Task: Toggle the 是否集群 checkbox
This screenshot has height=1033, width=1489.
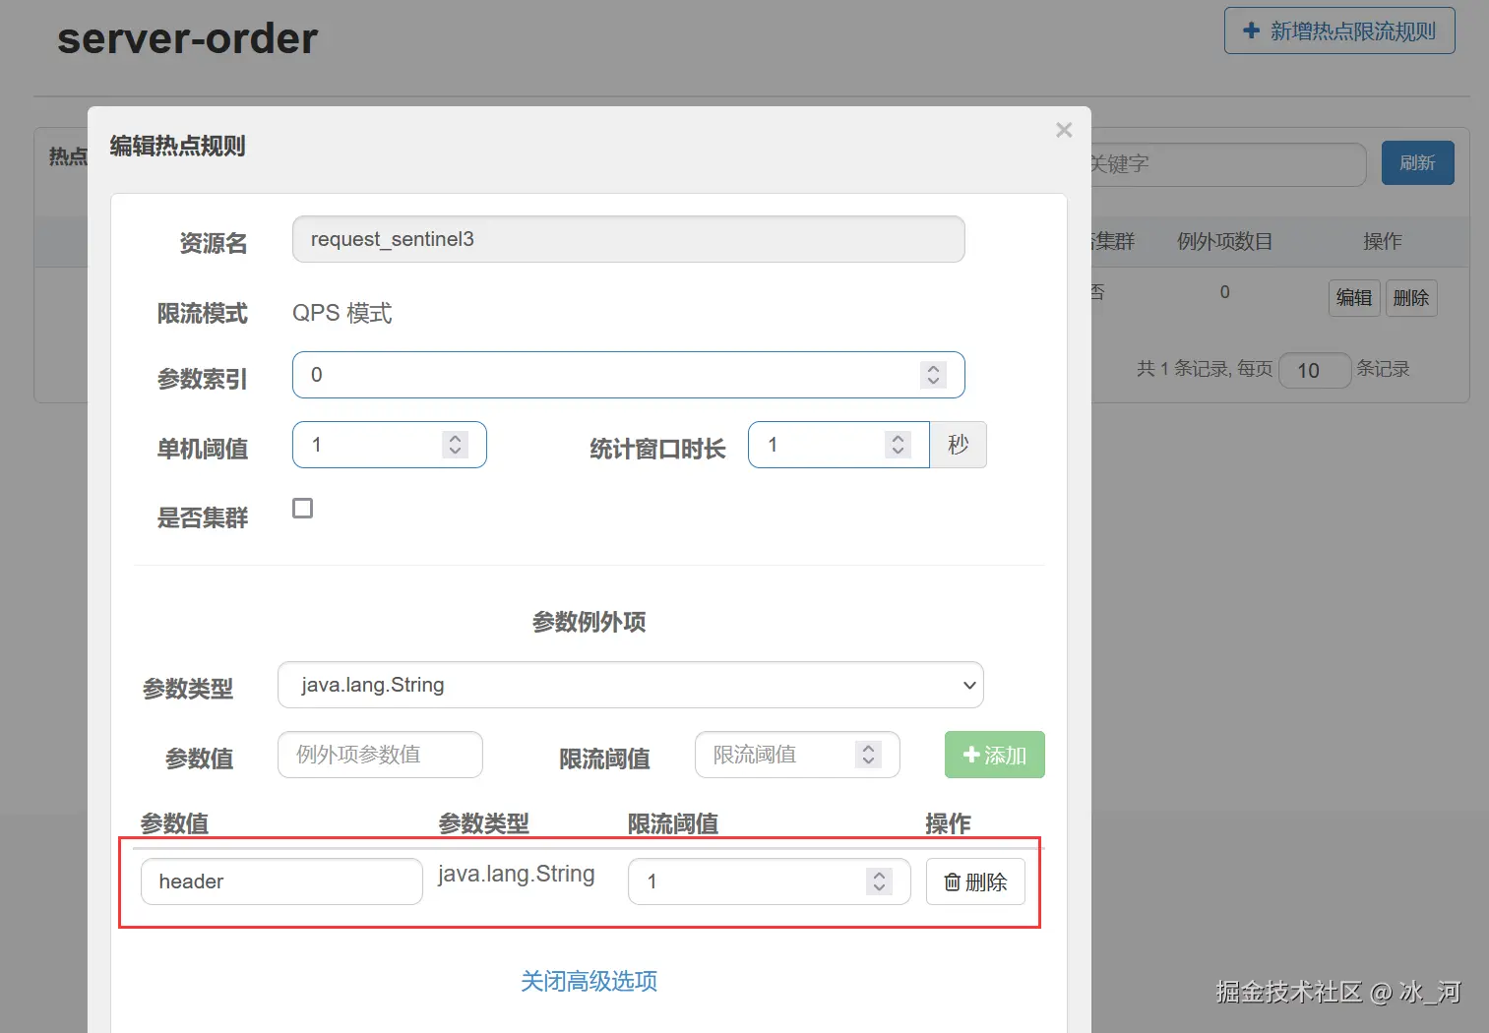Action: (x=303, y=508)
